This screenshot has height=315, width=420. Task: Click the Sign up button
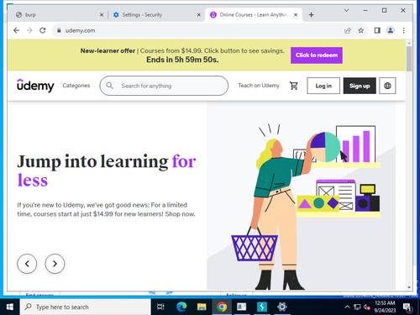pos(360,86)
